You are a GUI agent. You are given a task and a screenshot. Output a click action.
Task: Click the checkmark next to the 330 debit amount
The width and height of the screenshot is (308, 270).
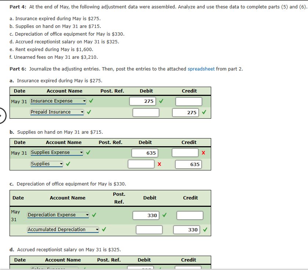[x=164, y=215]
